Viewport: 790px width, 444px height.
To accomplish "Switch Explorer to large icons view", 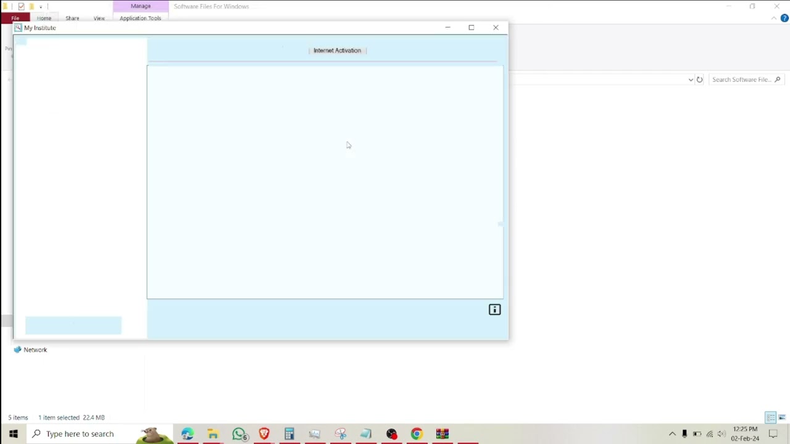I will tap(782, 417).
